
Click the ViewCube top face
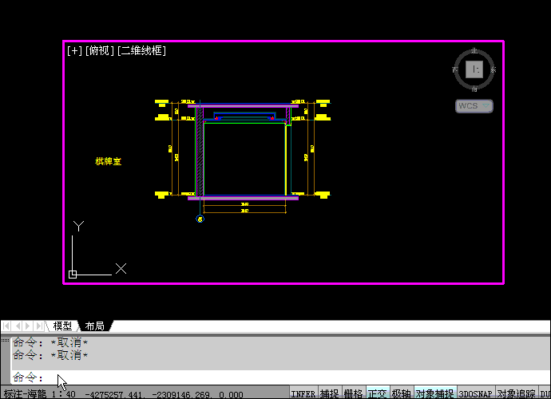coord(474,70)
